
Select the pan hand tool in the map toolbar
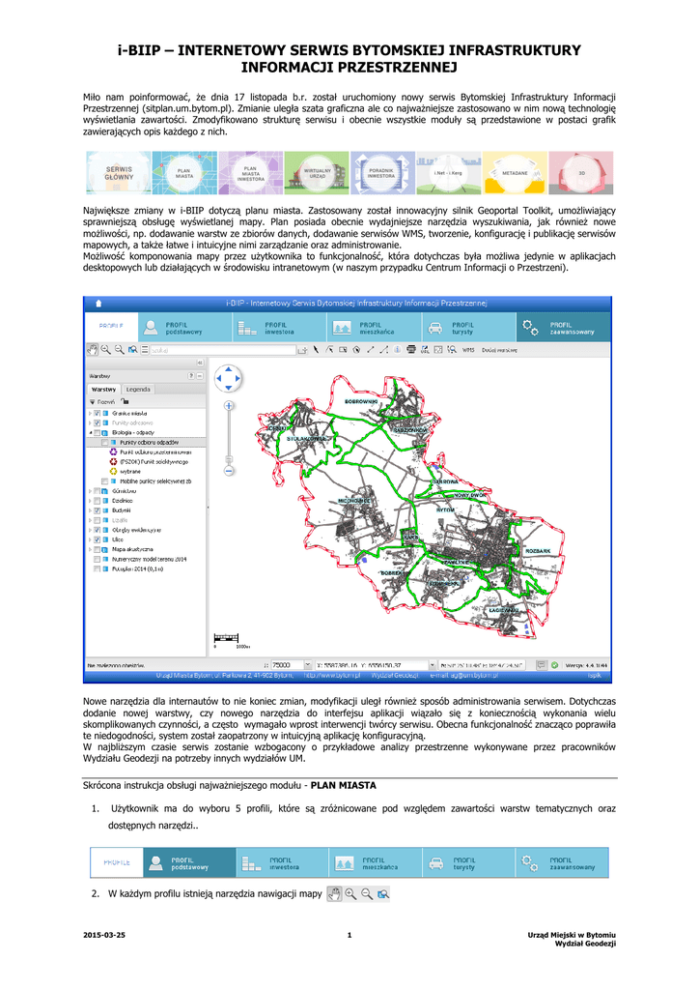pos(93,349)
